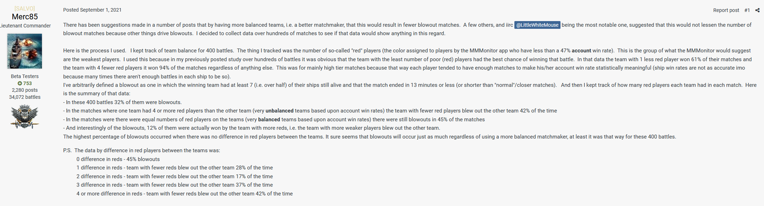Screen dimensions: 764x206
Task: Click the "0 difference in reds - 45% blowouts" line
Action: pyautogui.click(x=118, y=159)
